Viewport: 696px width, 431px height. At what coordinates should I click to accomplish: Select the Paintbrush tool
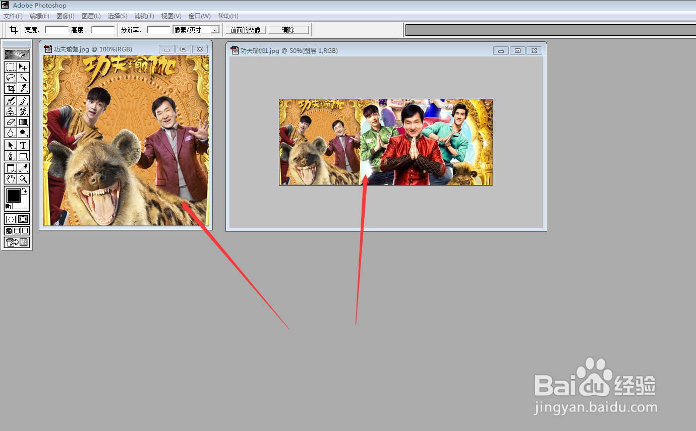pos(23,101)
